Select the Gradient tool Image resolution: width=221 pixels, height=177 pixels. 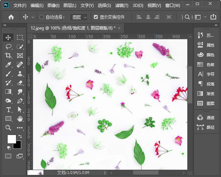(x=8, y=92)
